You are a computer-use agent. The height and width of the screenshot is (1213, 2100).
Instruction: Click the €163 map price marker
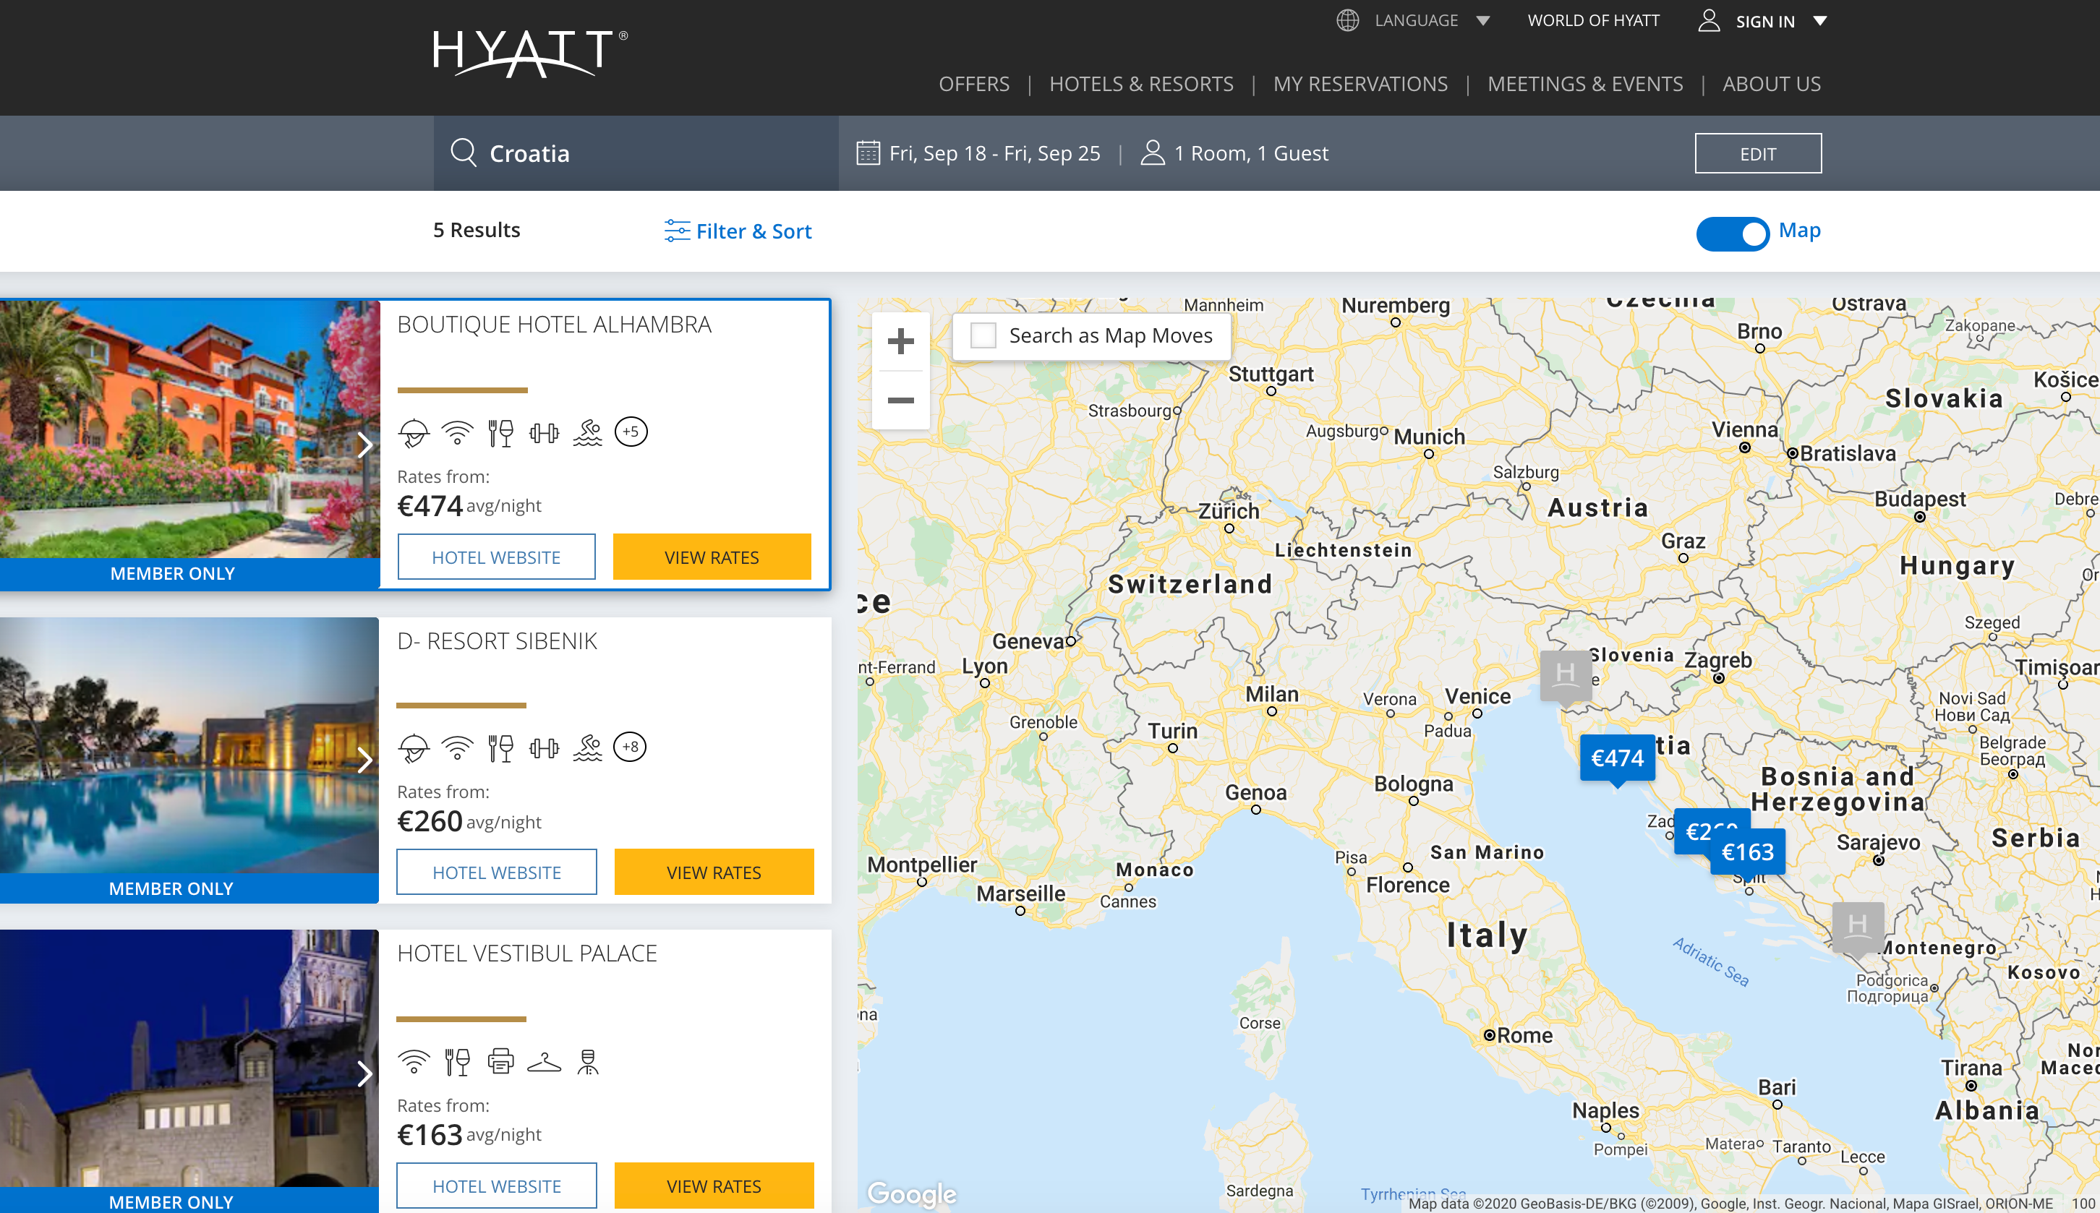point(1749,852)
